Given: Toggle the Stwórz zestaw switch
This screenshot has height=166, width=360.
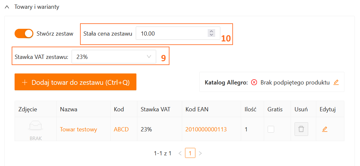Looking at the screenshot, I should [x=24, y=33].
